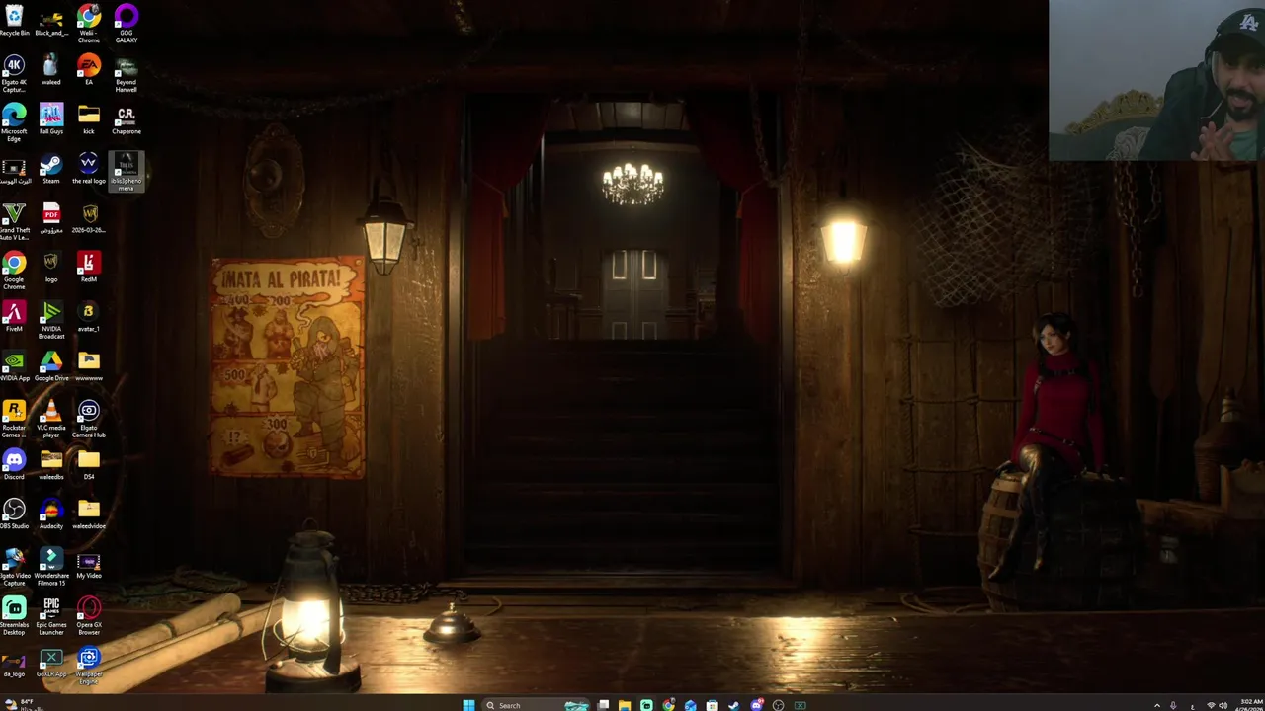Open Audacity desktop shortcut
This screenshot has height=711, width=1265.
51,514
